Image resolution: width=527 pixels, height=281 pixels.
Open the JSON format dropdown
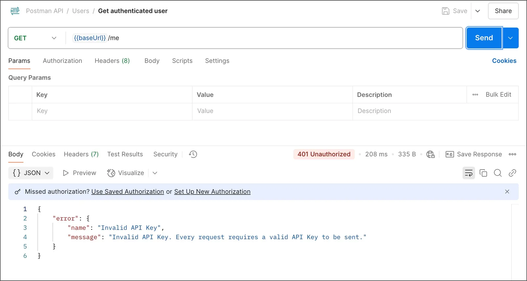point(31,173)
